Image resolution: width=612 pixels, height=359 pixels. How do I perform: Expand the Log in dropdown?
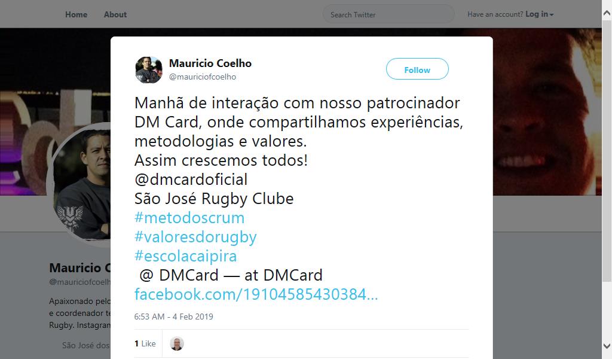[539, 14]
